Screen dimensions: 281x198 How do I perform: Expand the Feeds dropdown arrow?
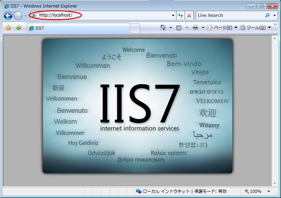pyautogui.click(x=187, y=28)
